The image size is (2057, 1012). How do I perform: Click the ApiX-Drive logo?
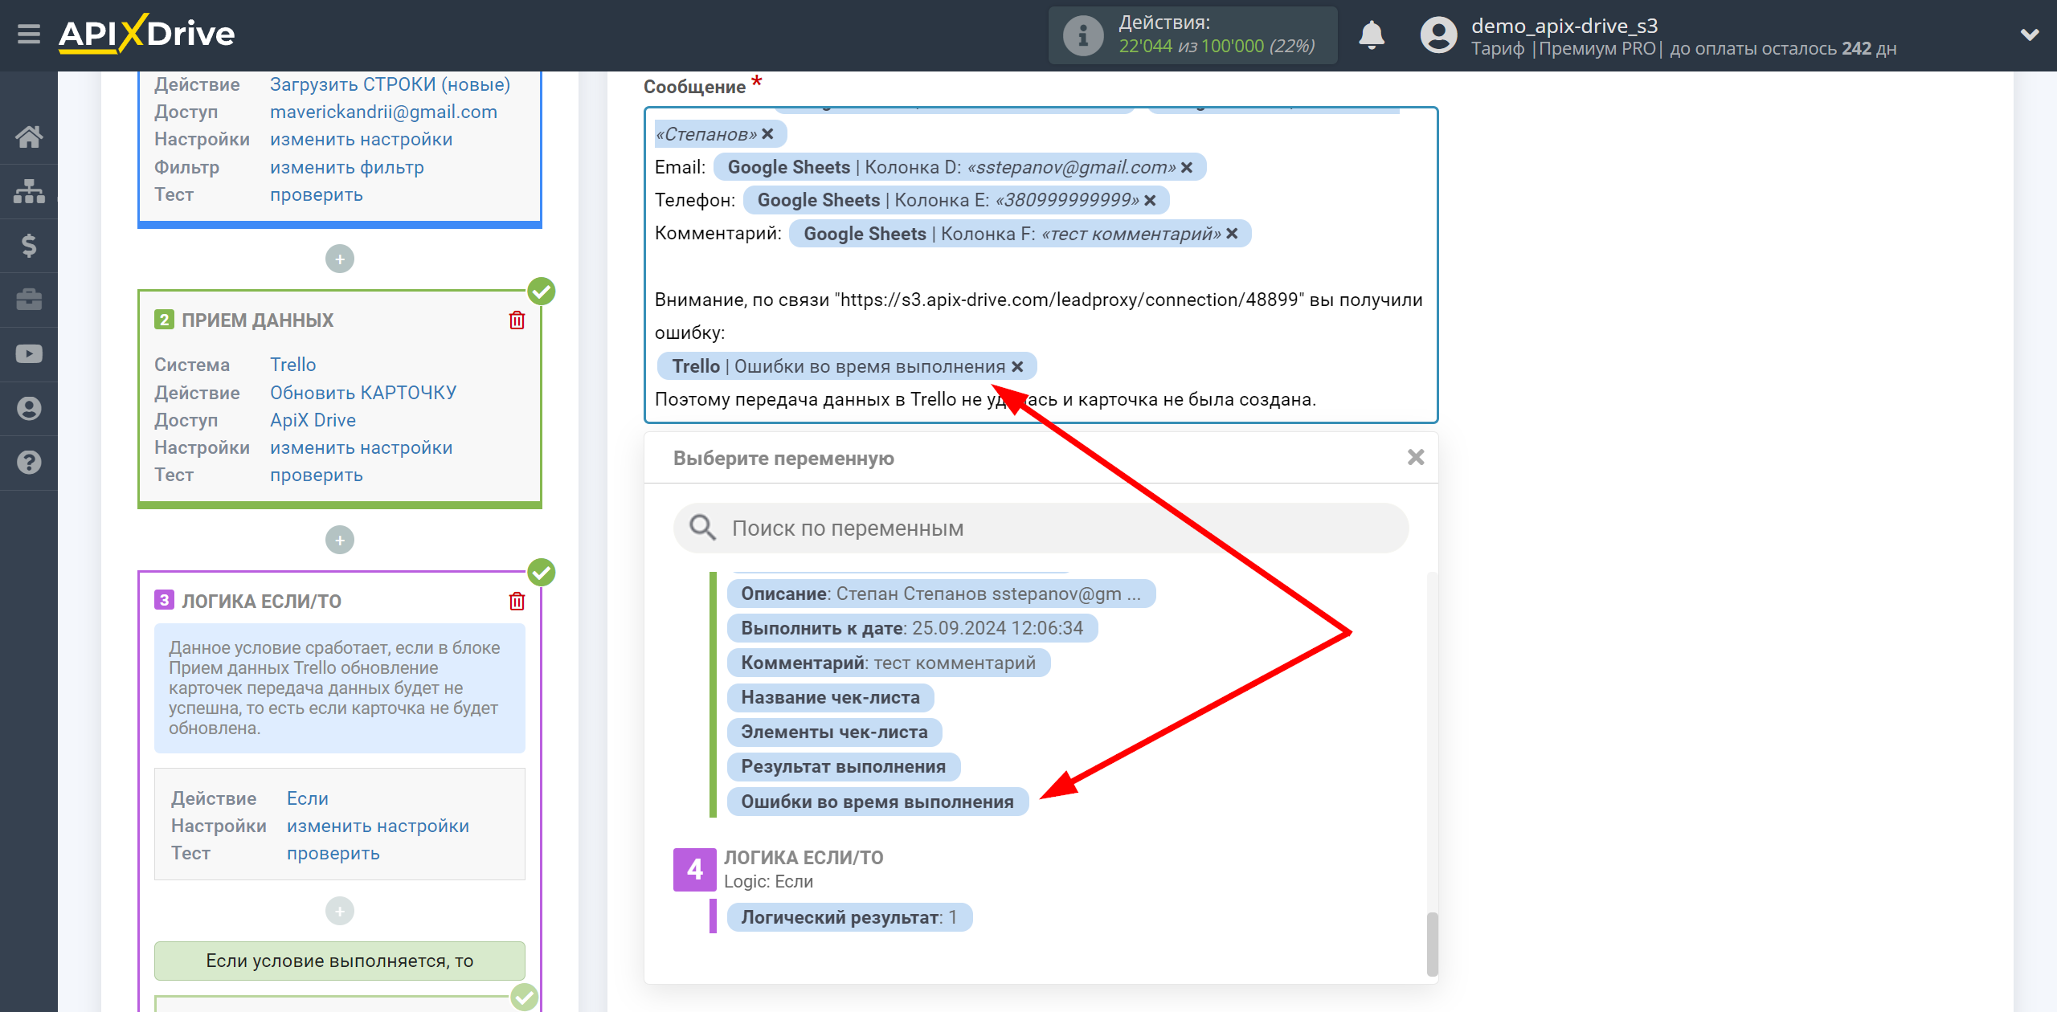146,35
